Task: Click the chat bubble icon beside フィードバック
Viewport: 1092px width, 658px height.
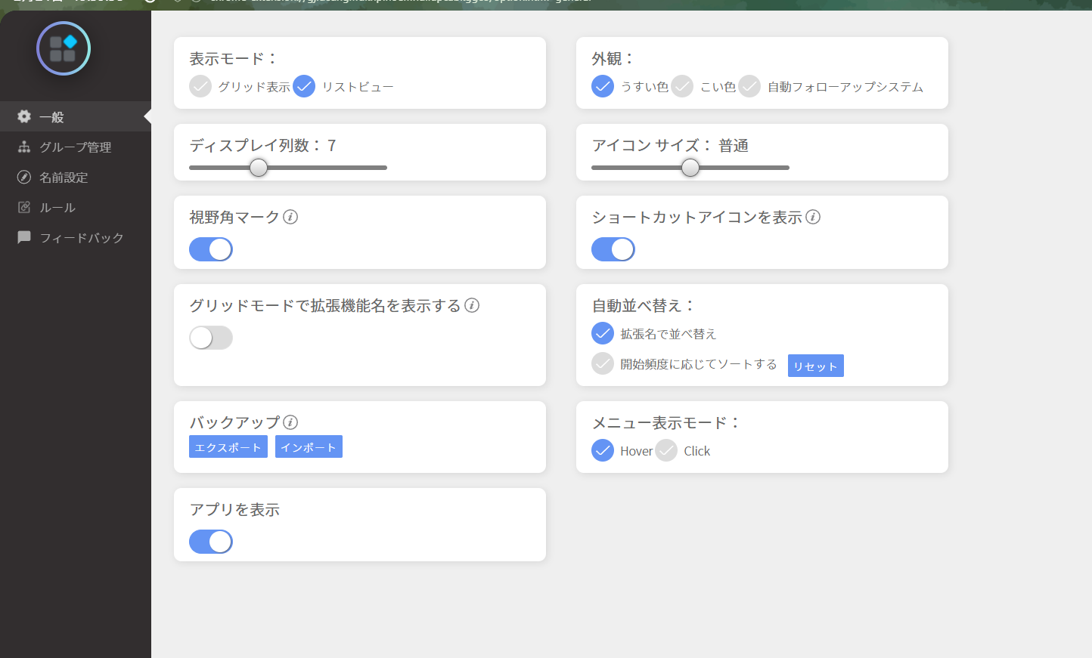Action: [x=24, y=237]
